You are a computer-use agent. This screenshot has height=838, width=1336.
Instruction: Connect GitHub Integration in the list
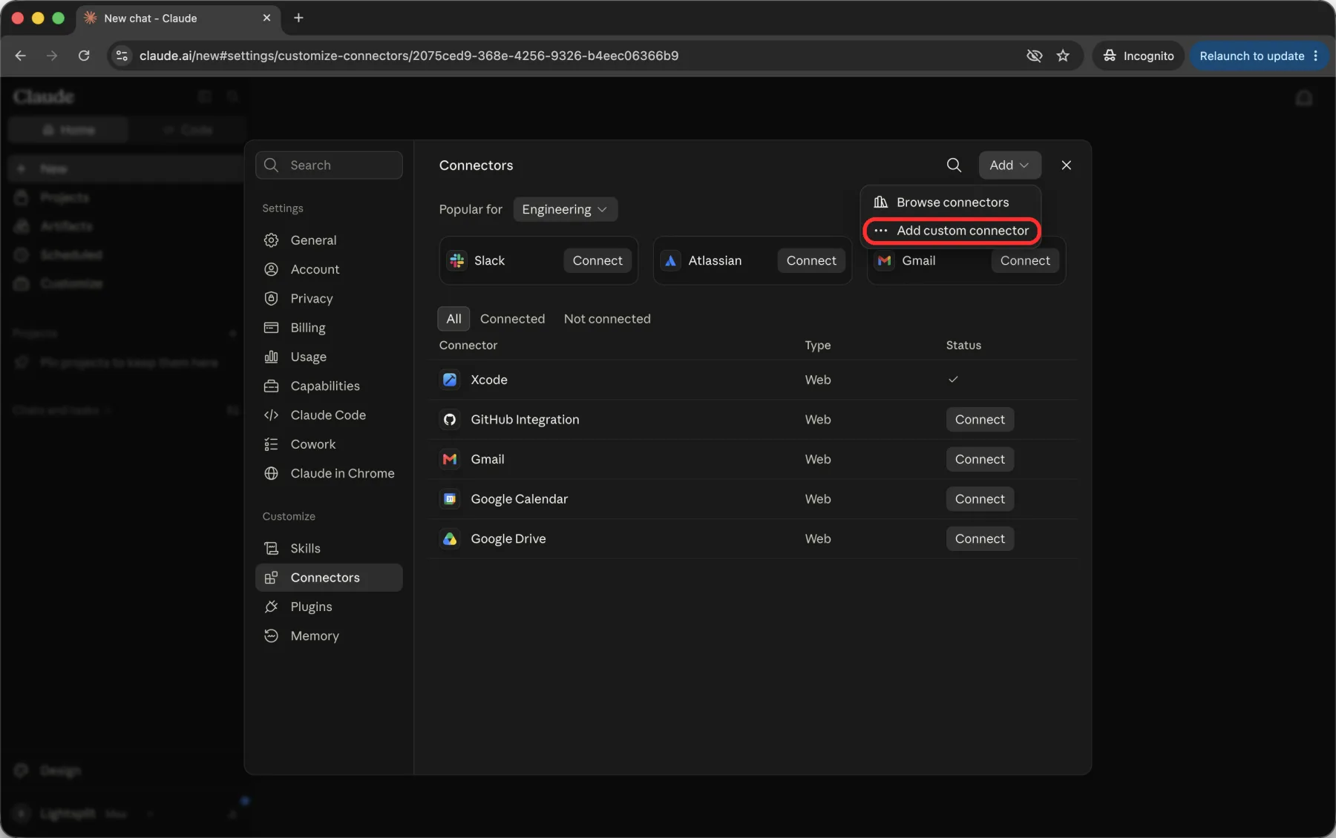click(980, 420)
